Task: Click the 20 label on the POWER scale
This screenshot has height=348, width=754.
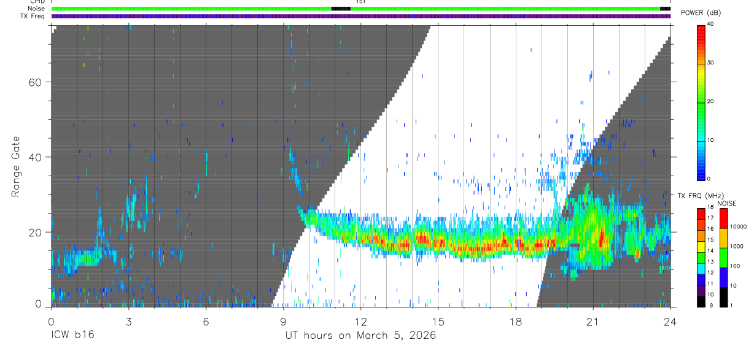Action: pos(711,101)
